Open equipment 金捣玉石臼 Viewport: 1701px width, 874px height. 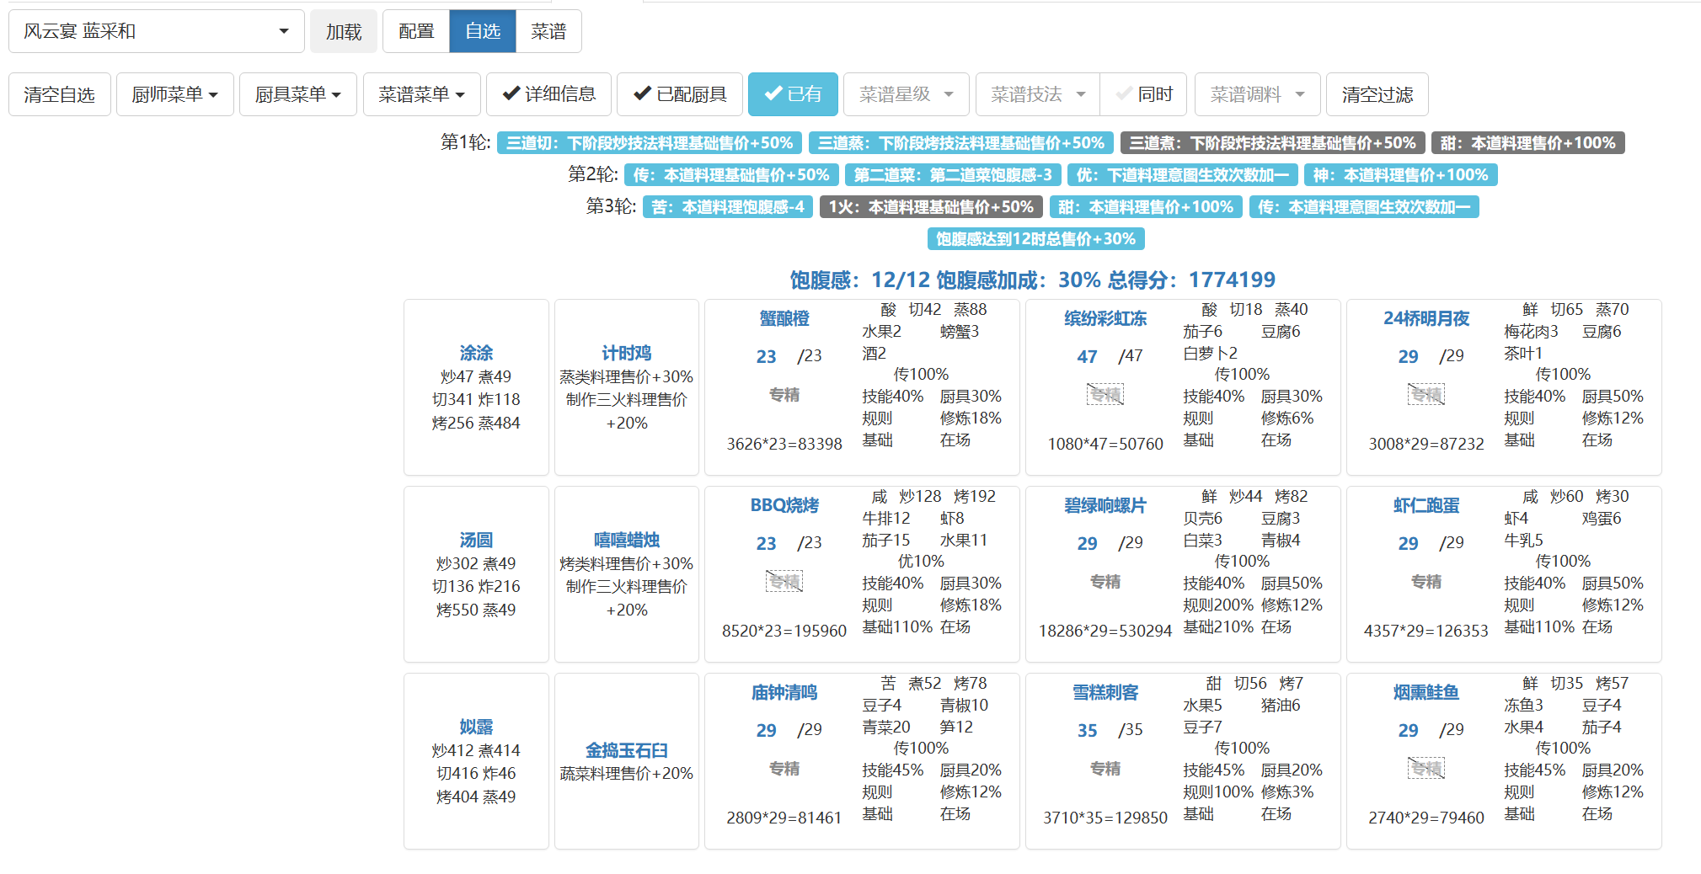click(x=627, y=750)
